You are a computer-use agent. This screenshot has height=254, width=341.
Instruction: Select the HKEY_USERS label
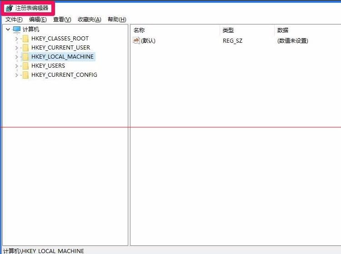click(x=48, y=66)
